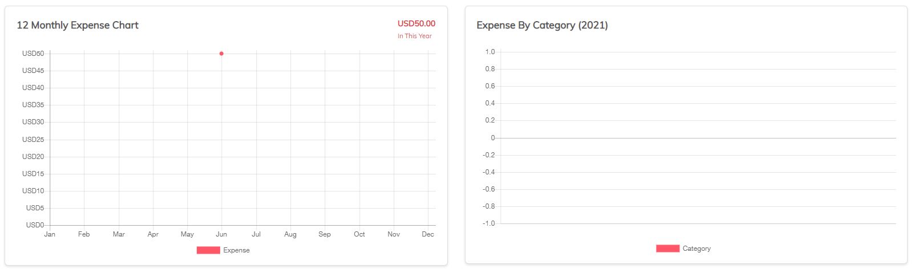This screenshot has width=915, height=277.
Task: Select the 12 Monthly Expense Chart title
Action: 78,25
